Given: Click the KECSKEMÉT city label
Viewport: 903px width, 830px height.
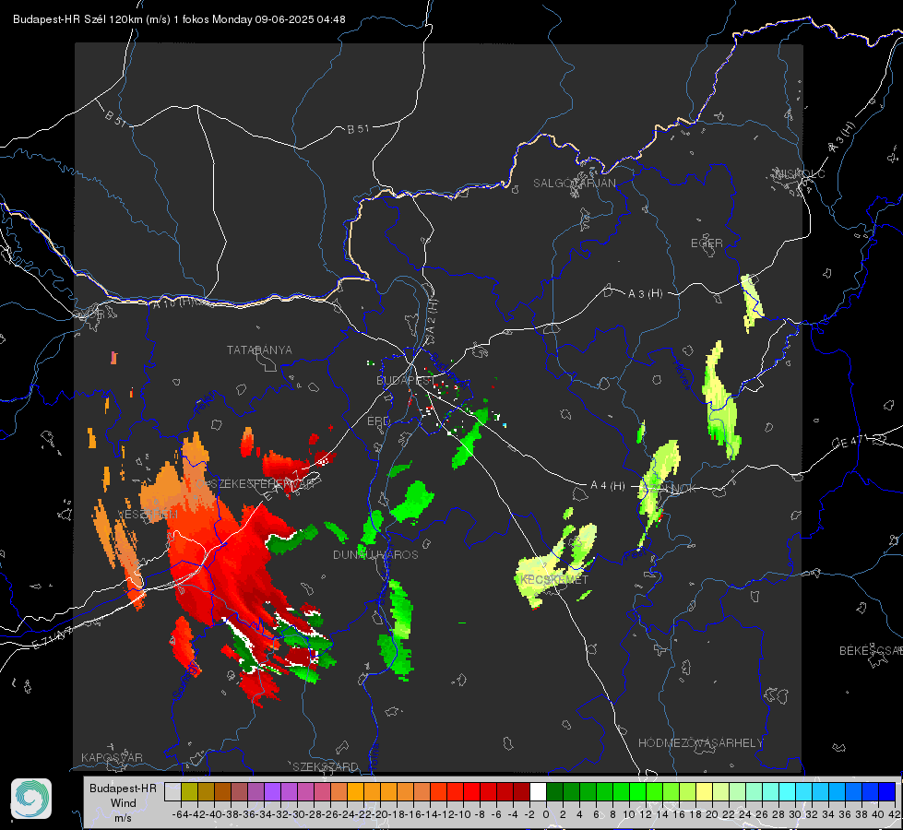Looking at the screenshot, I should tap(554, 579).
